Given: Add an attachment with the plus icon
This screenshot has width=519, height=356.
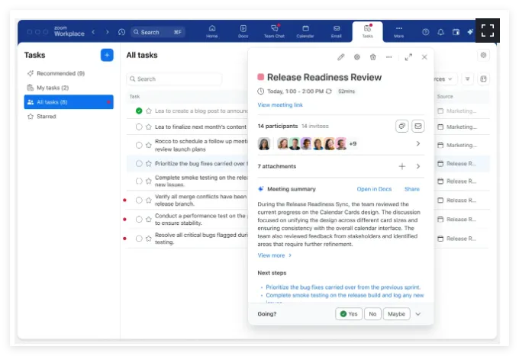Looking at the screenshot, I should (402, 166).
